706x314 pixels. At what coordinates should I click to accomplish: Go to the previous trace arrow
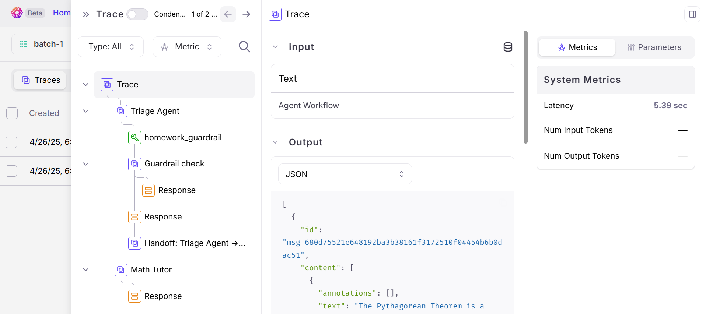[228, 14]
